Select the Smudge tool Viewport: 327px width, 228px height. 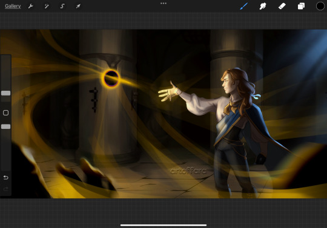coord(263,6)
